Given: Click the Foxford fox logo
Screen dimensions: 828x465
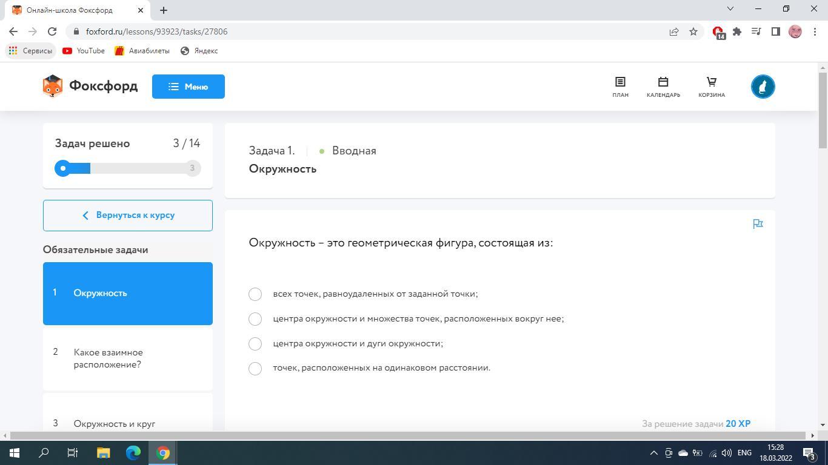Looking at the screenshot, I should (x=53, y=86).
